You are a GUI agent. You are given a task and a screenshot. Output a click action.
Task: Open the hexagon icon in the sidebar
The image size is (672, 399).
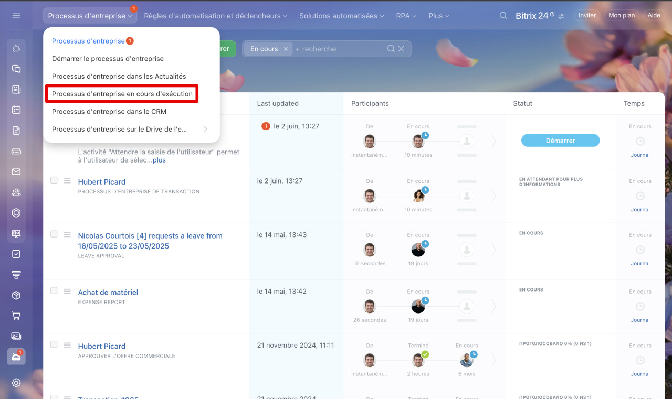click(x=16, y=213)
